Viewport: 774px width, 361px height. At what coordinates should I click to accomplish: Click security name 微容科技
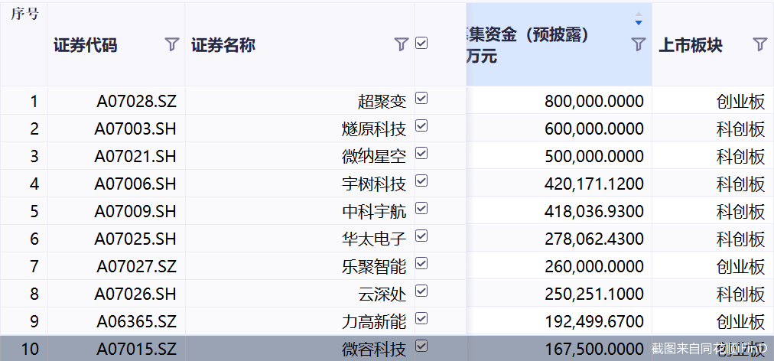[x=374, y=350]
